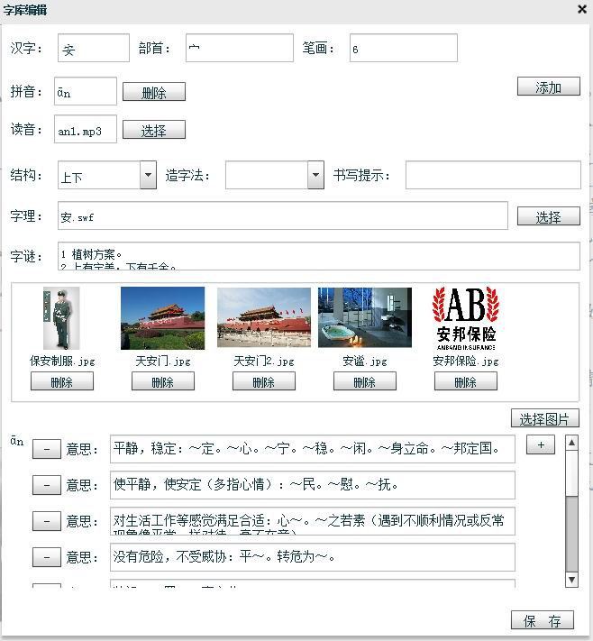Image resolution: width=593 pixels, height=641 pixels.
Task: Click the plus button to add meaning
Action: click(x=540, y=446)
